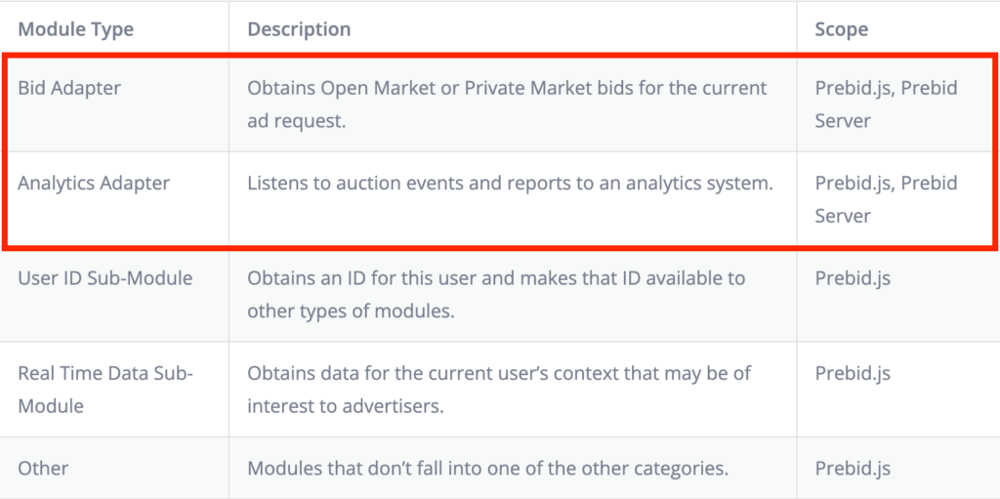Click the User ID Sub-Module Prebid.js scope
The width and height of the screenshot is (1000, 499).
(853, 279)
